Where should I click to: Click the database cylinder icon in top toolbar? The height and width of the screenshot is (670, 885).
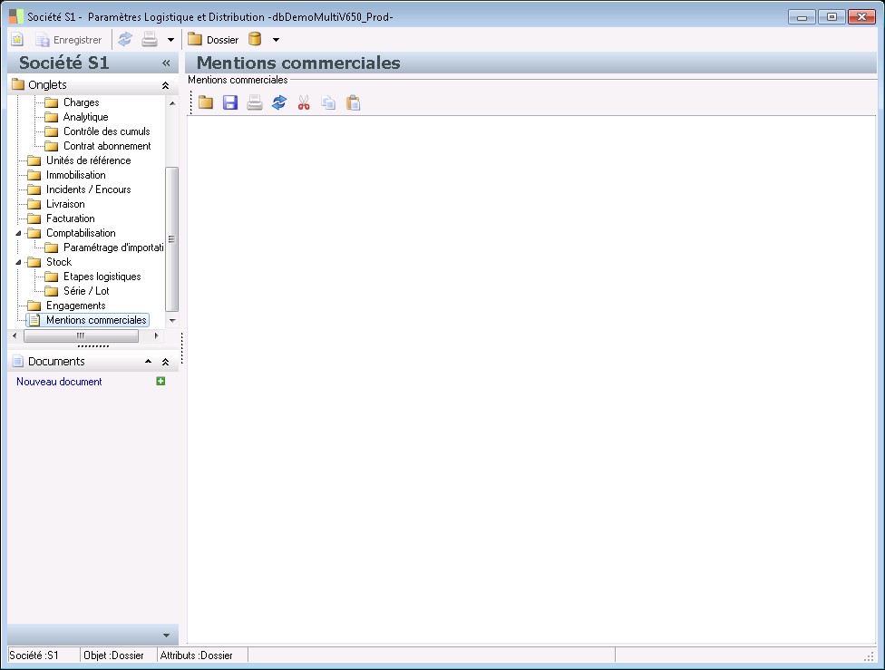pyautogui.click(x=255, y=40)
